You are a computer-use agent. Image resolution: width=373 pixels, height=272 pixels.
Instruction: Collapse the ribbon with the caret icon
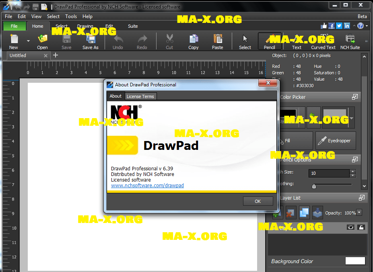[354, 26]
